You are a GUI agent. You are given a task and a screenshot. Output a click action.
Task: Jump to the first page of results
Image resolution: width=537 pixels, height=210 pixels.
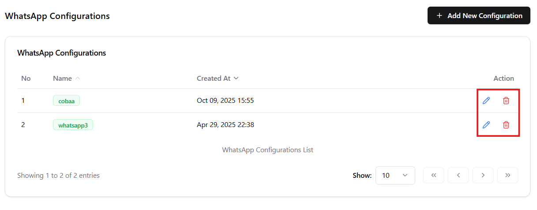pos(434,175)
